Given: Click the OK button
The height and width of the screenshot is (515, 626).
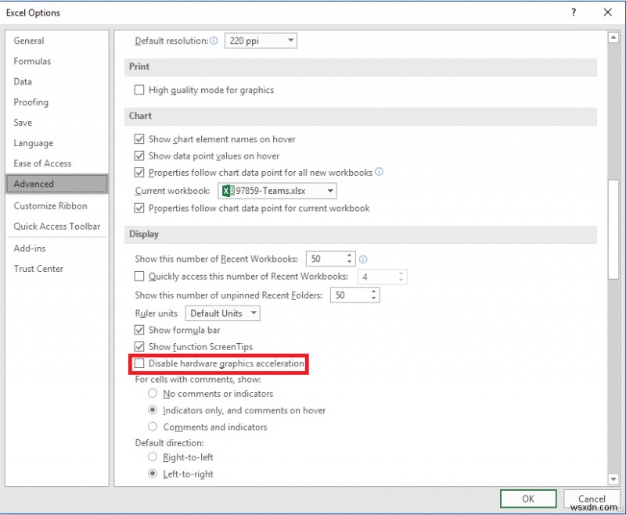Looking at the screenshot, I should [528, 499].
